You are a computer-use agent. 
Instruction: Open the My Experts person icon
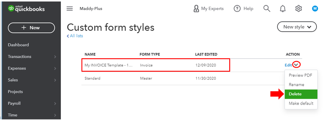[196, 9]
